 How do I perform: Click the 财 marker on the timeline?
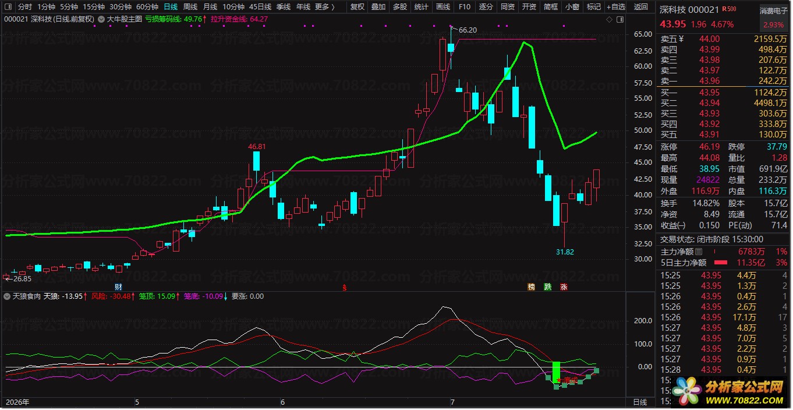[118, 287]
